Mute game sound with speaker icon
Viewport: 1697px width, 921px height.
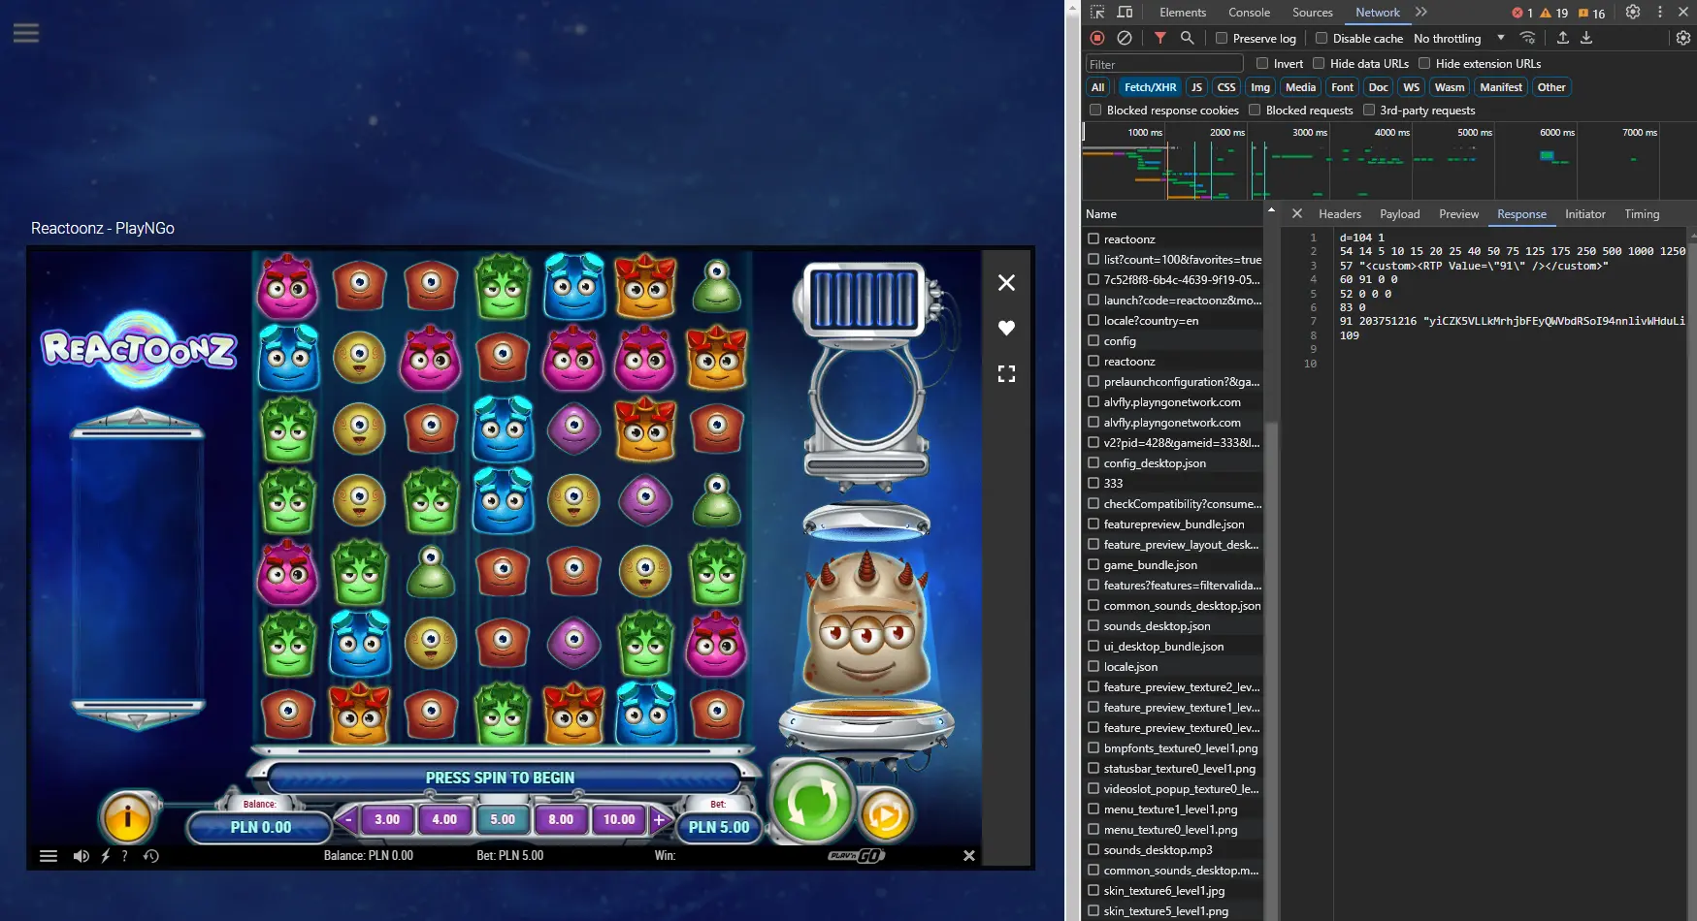[82, 856]
